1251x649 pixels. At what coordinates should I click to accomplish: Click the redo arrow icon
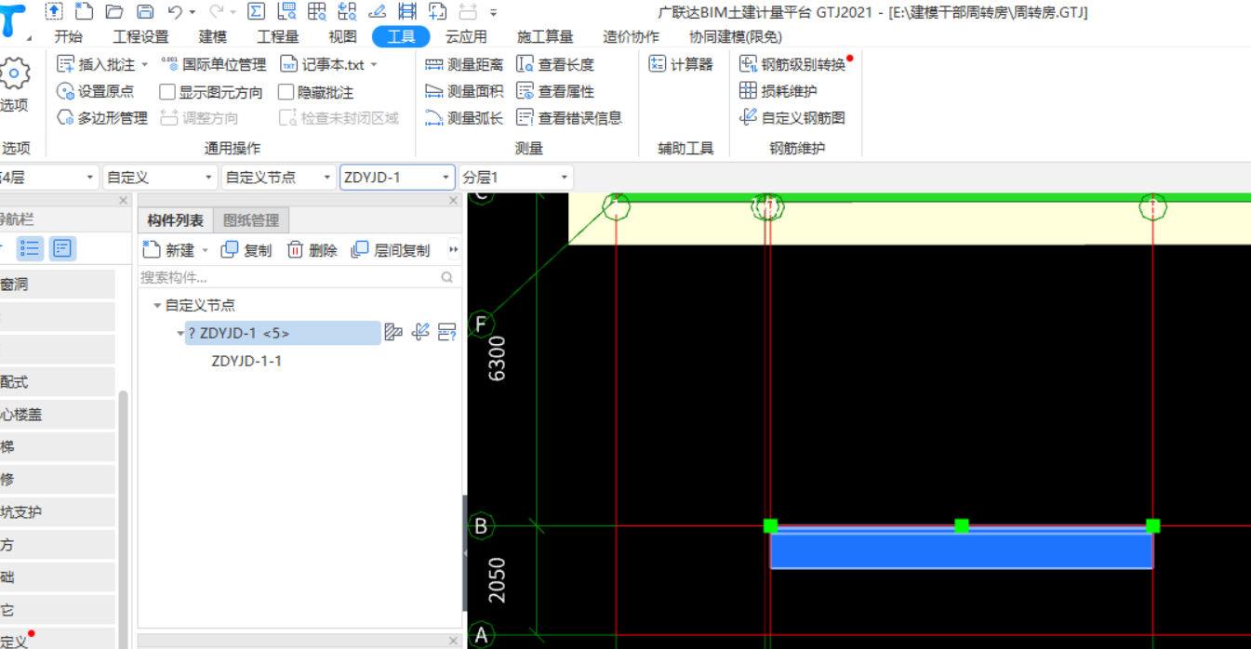[x=217, y=12]
